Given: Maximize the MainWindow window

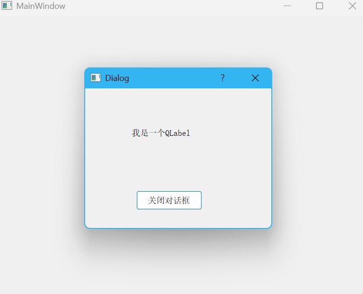Looking at the screenshot, I should point(319,6).
